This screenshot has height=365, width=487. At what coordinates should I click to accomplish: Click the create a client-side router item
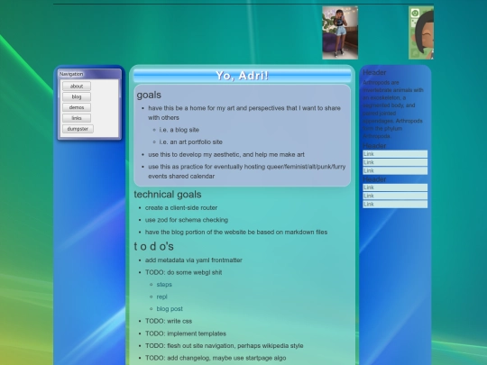click(181, 207)
